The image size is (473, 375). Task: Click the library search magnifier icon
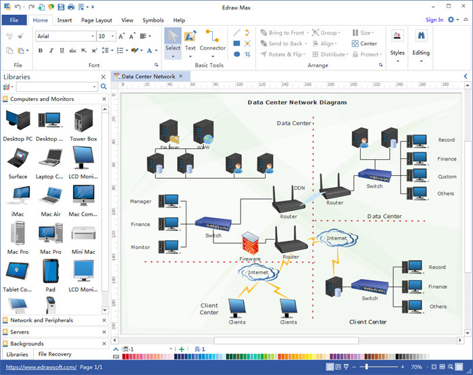[x=103, y=87]
